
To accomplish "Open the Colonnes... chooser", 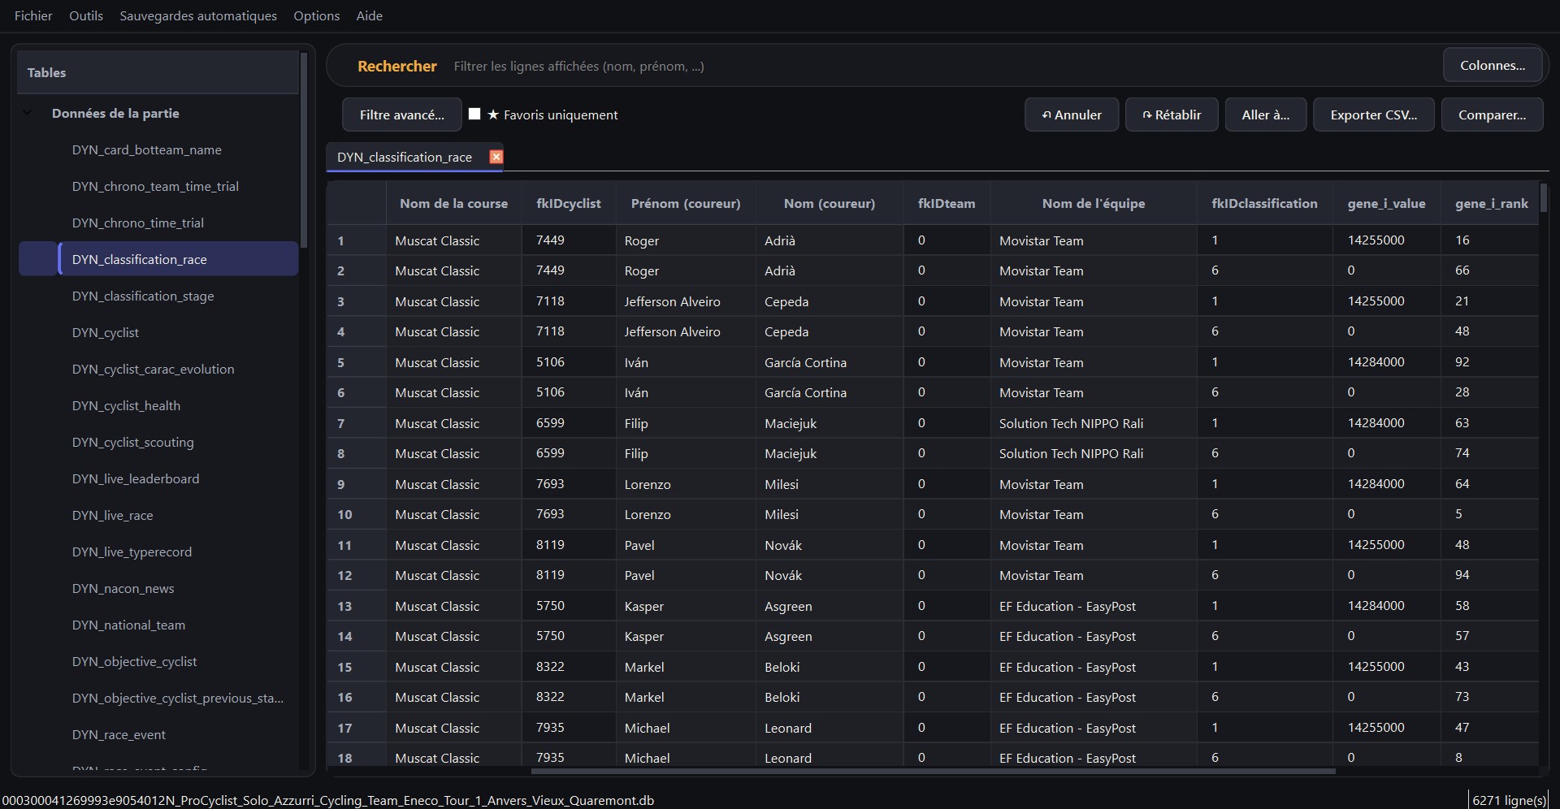I will [1493, 65].
